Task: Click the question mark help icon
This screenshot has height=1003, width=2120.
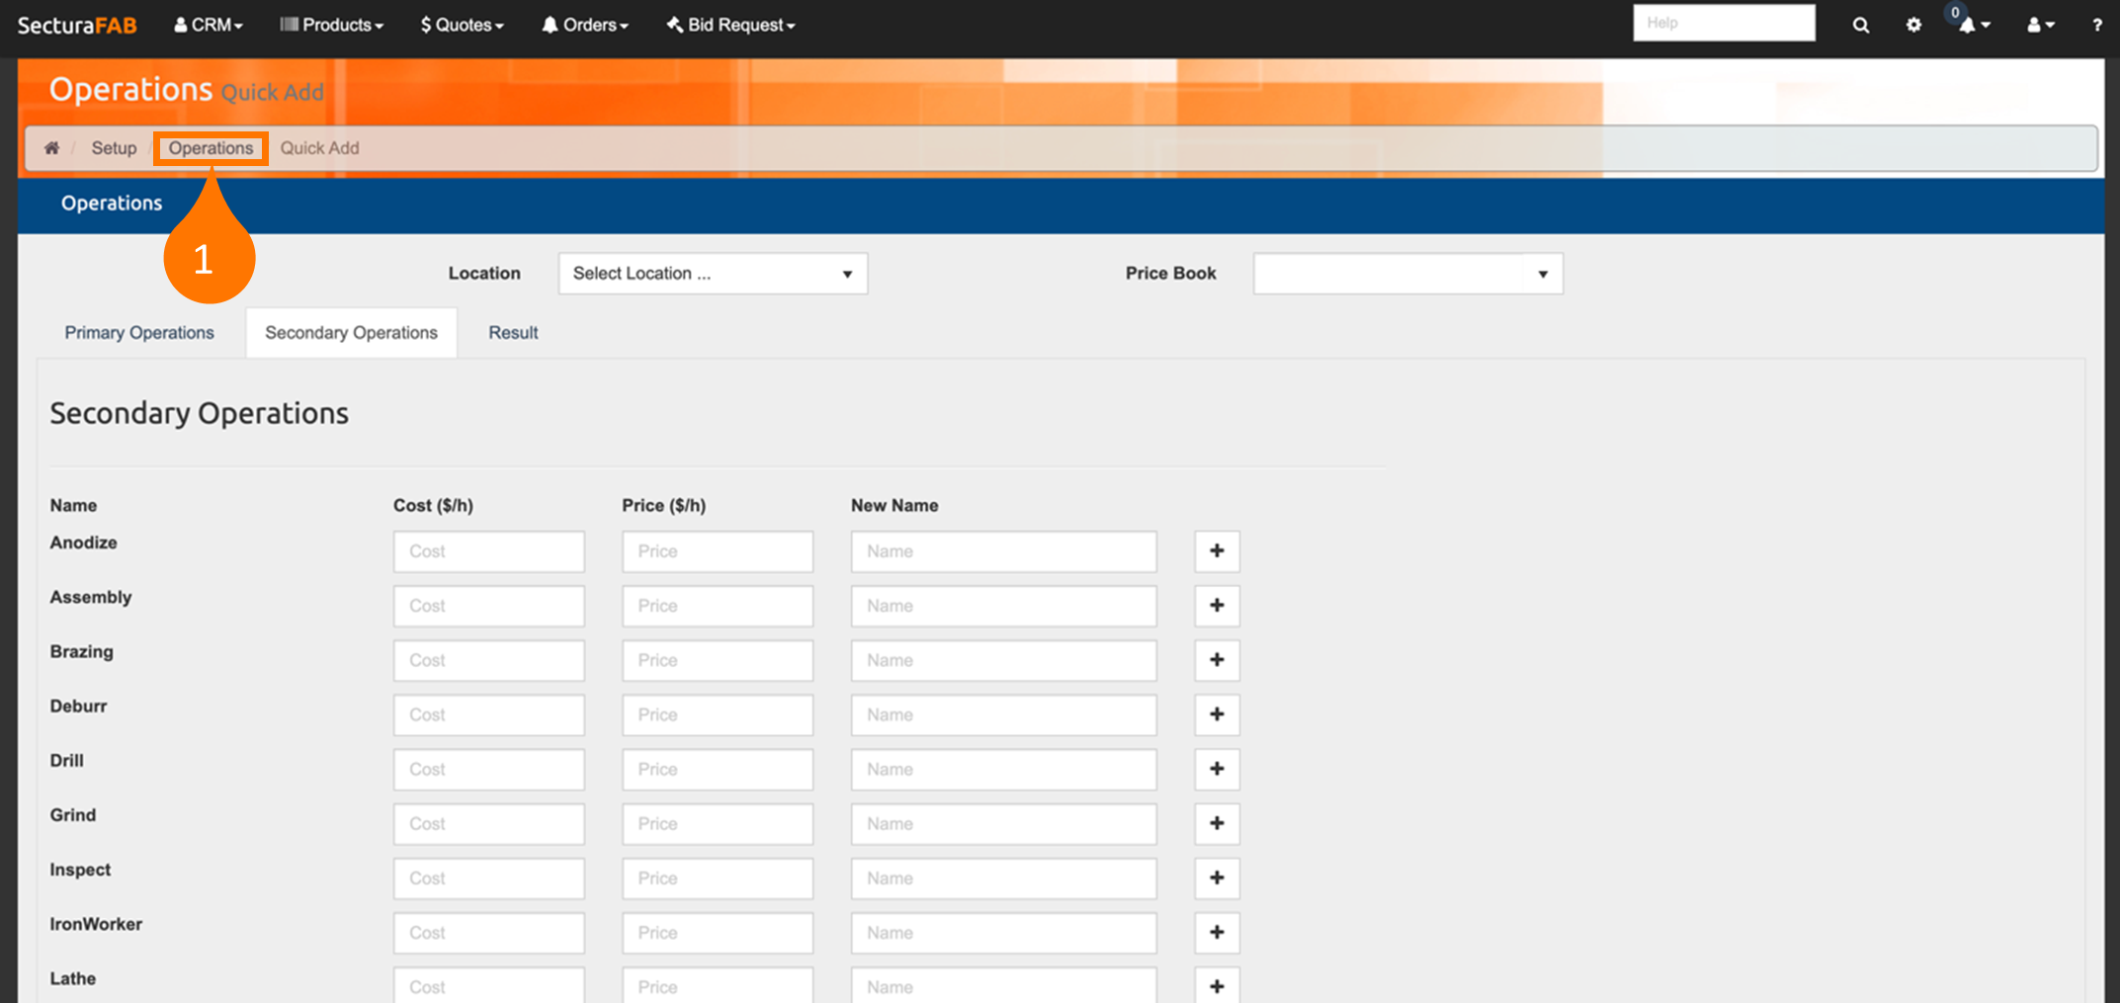Action: tap(2096, 26)
